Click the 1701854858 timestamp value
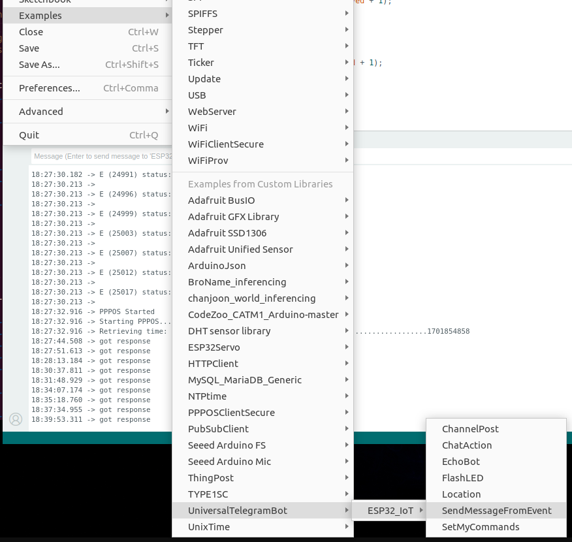Screen dimensions: 572x542 449,331
